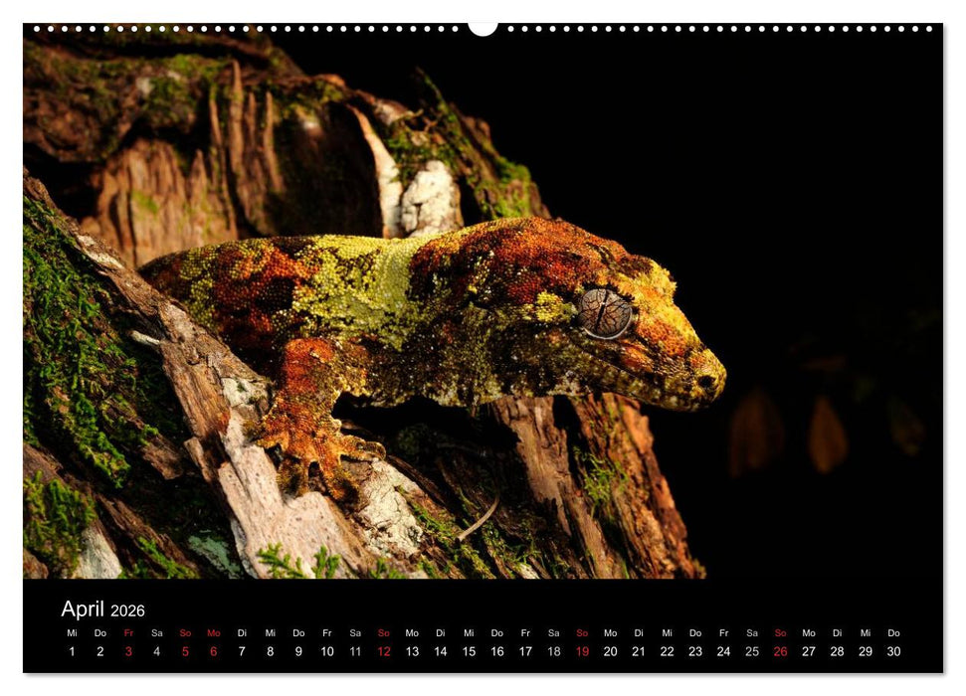Click the 'Fr' label above date 3
Image resolution: width=966 pixels, height=696 pixels.
click(127, 631)
